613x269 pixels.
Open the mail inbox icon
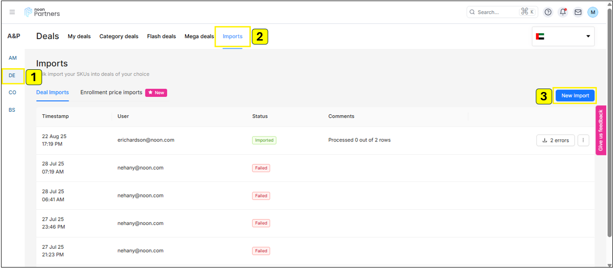pos(577,12)
